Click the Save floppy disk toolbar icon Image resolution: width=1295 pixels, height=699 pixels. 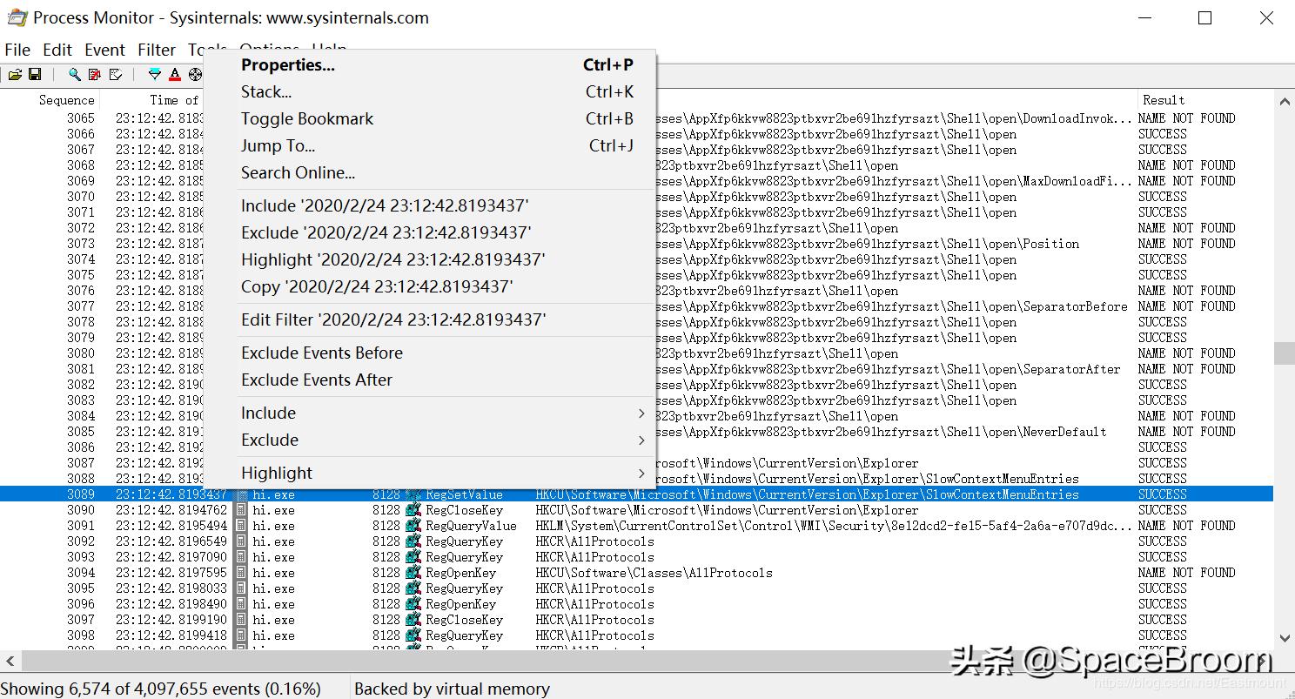click(35, 75)
